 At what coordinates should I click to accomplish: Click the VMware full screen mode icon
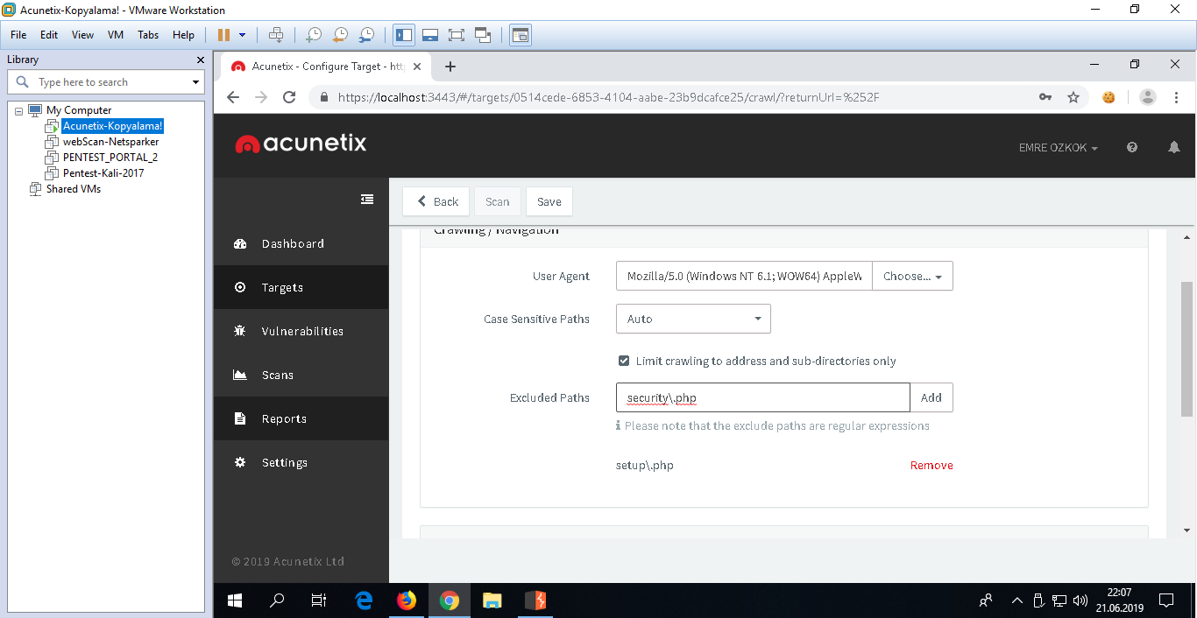point(456,35)
